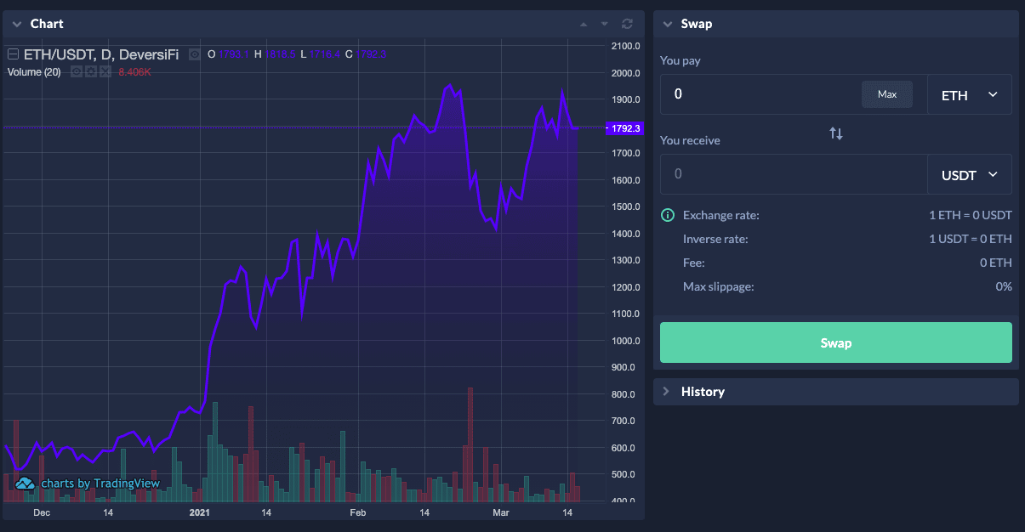1025x532 pixels.
Task: Click the You receive amount field
Action: [794, 174]
